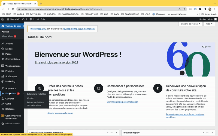Expand the Aide help dropdown
The height and width of the screenshot is (136, 218).
coord(209,24)
